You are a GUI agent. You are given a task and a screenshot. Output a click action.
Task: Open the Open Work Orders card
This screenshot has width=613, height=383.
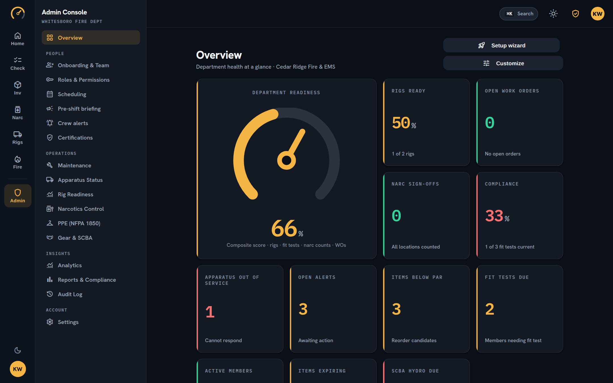pyautogui.click(x=519, y=122)
